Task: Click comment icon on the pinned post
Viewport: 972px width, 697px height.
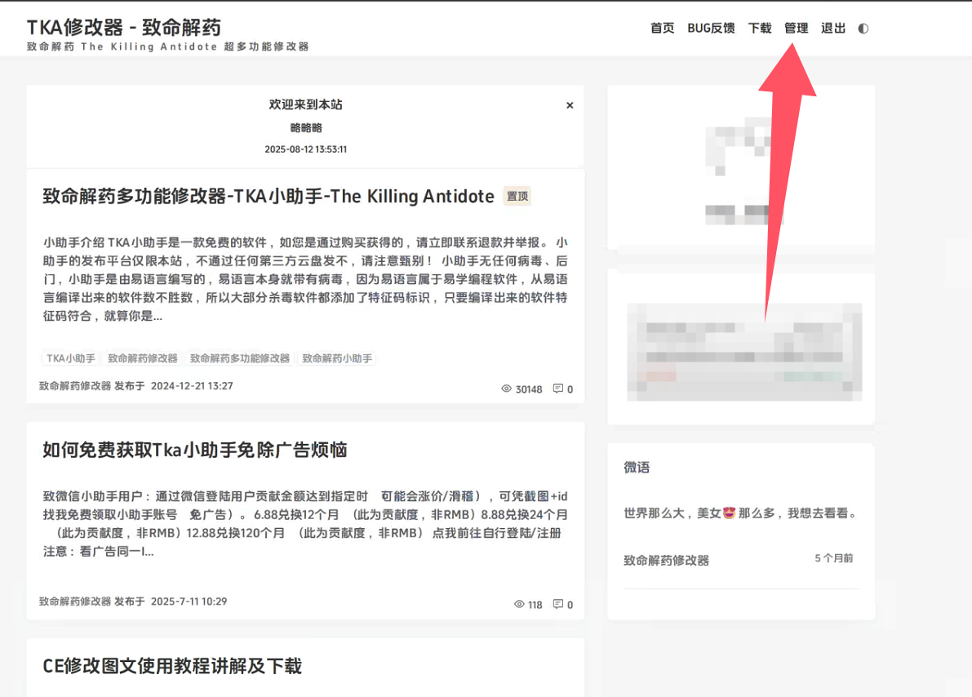Action: tap(558, 389)
